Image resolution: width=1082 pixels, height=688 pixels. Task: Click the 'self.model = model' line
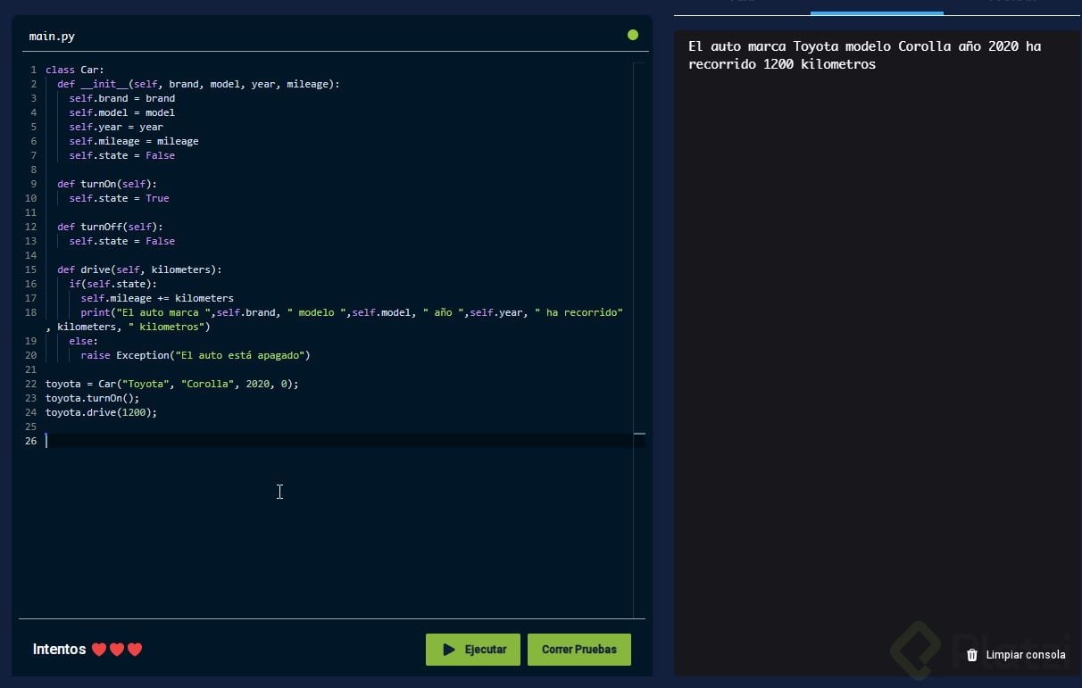click(122, 112)
